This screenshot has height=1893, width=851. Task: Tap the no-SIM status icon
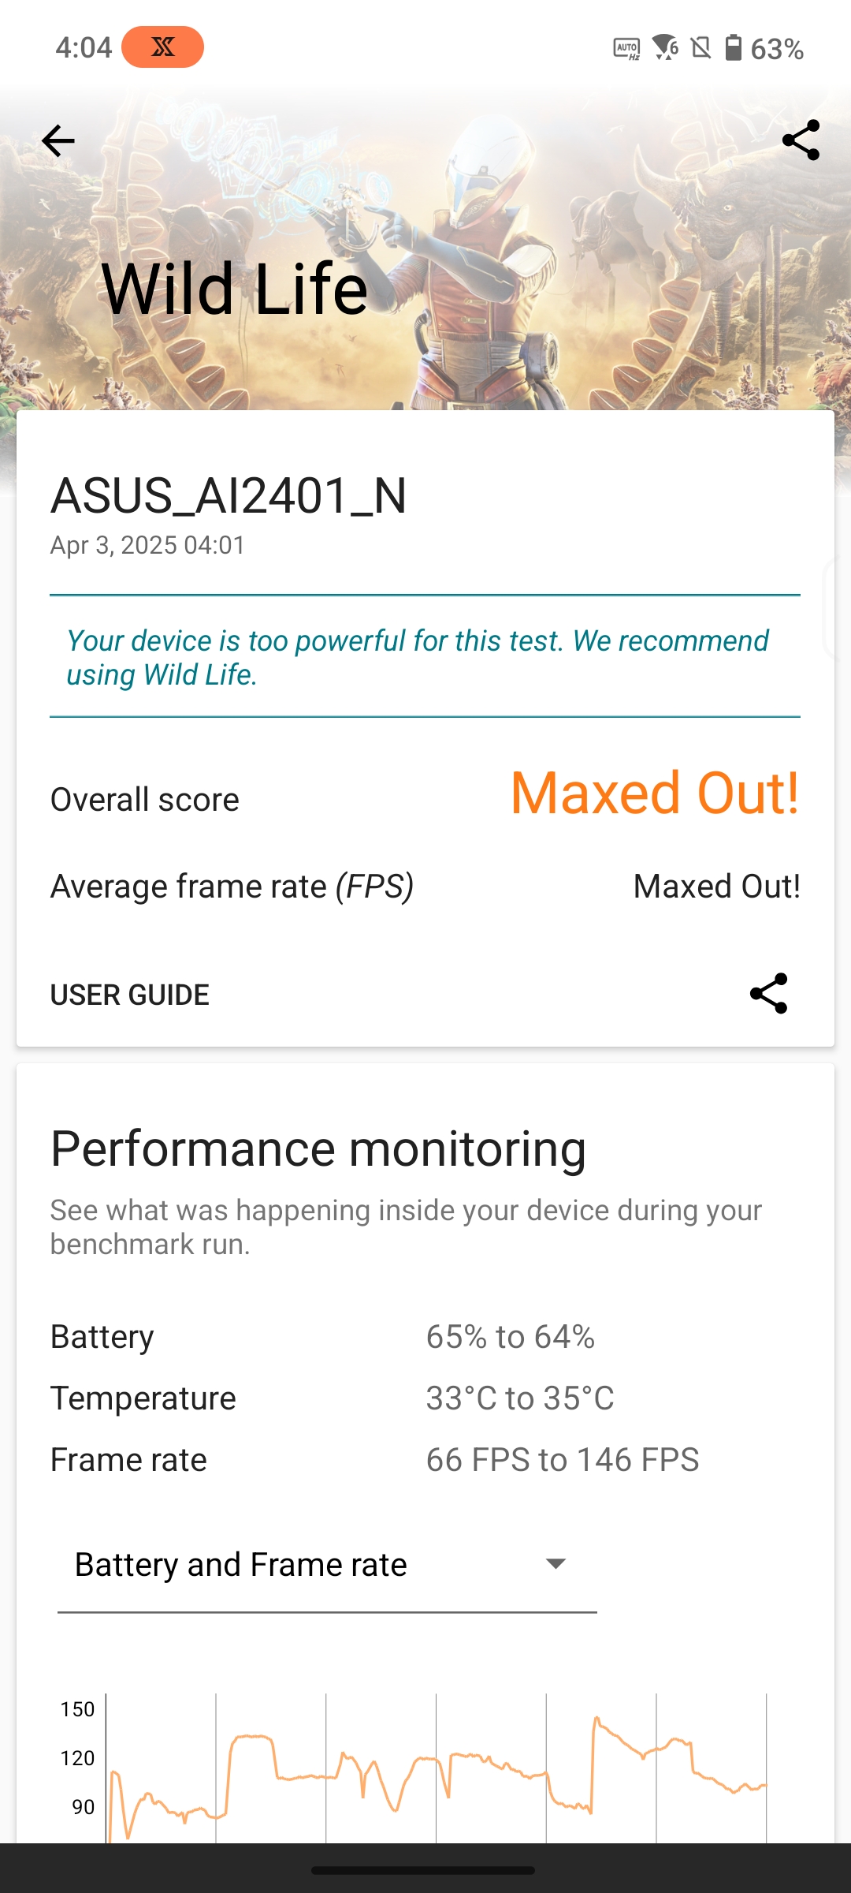700,49
